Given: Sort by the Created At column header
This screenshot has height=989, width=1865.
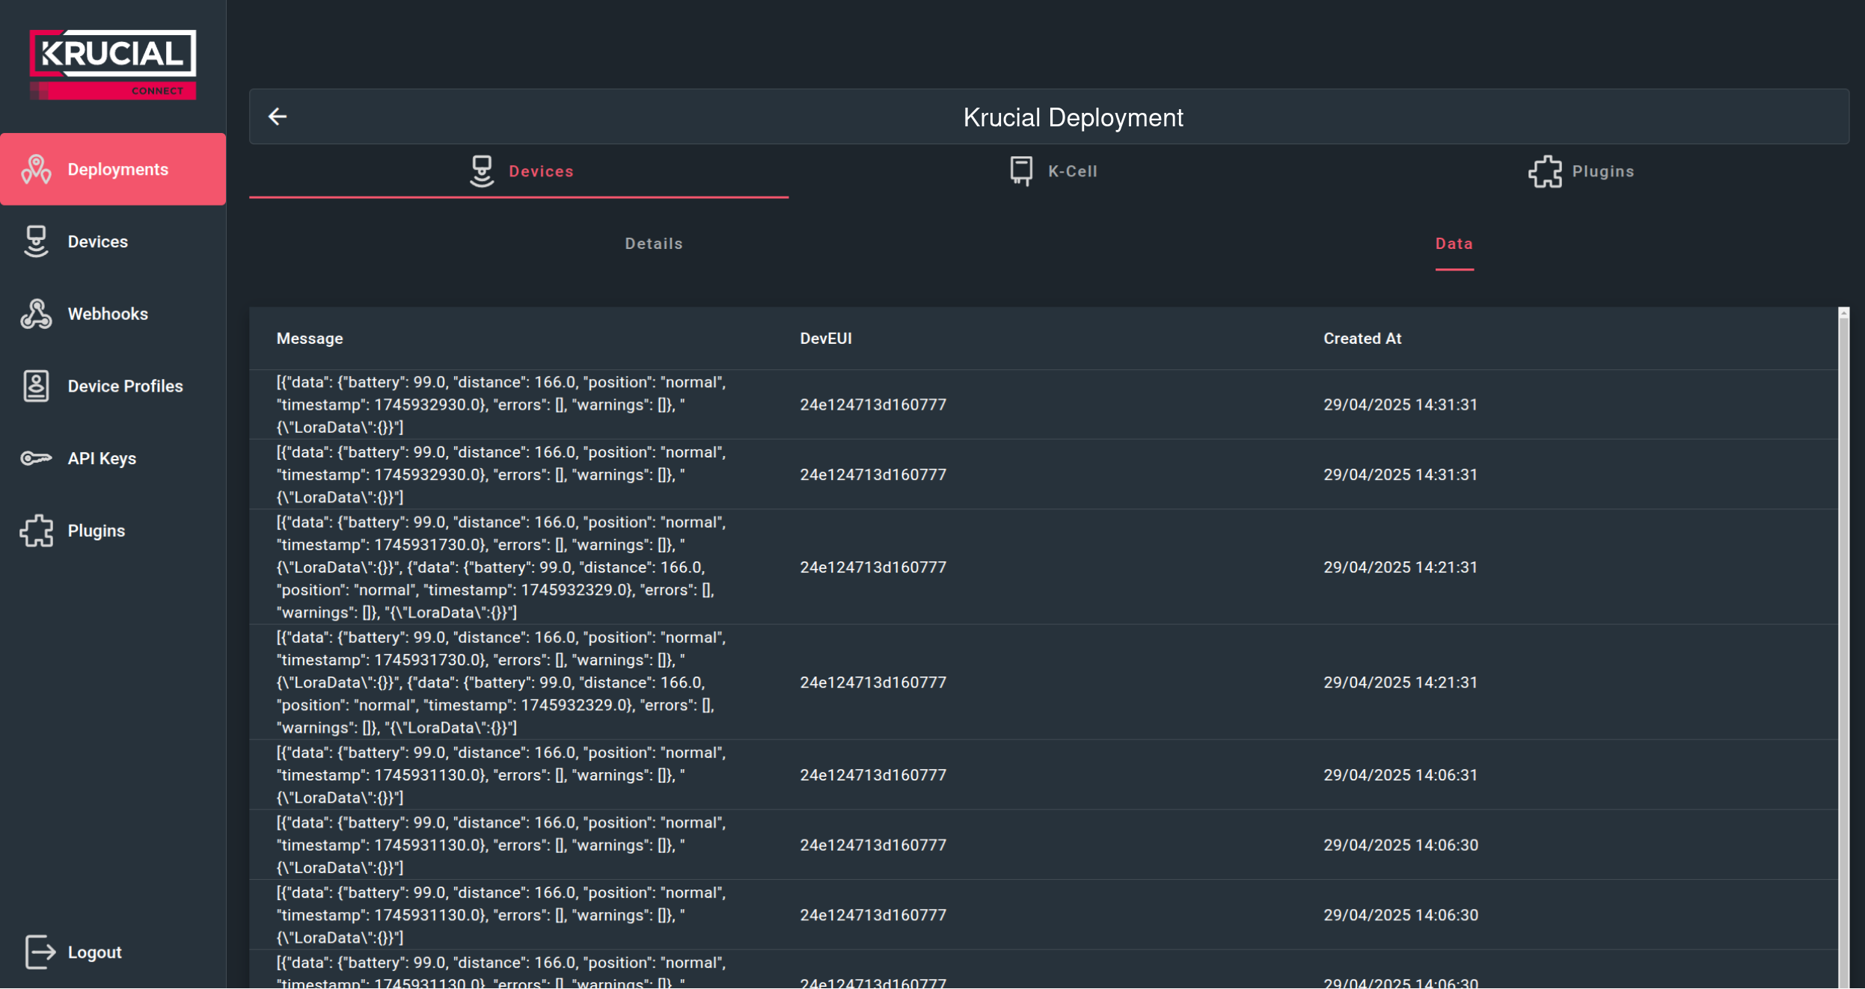Looking at the screenshot, I should tap(1361, 338).
